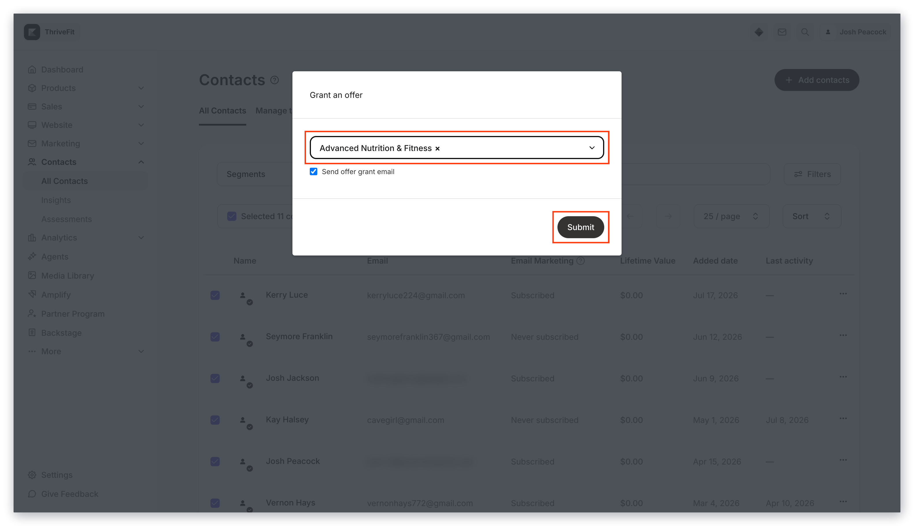The image size is (914, 526).
Task: Go to next page arrow
Action: (x=668, y=216)
